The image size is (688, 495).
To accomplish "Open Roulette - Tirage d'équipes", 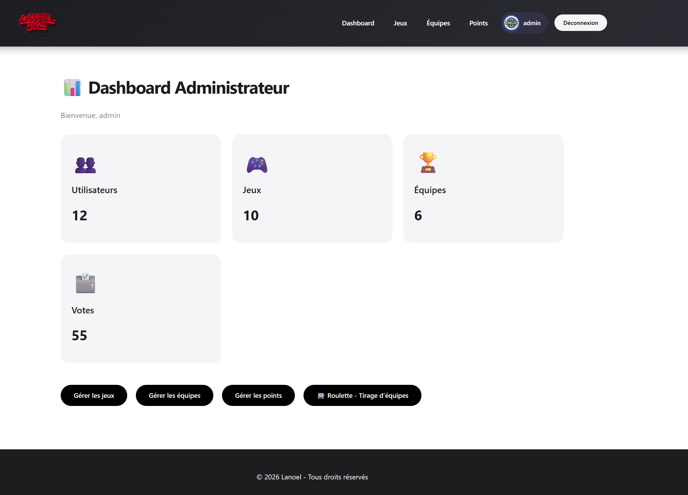I will (363, 396).
